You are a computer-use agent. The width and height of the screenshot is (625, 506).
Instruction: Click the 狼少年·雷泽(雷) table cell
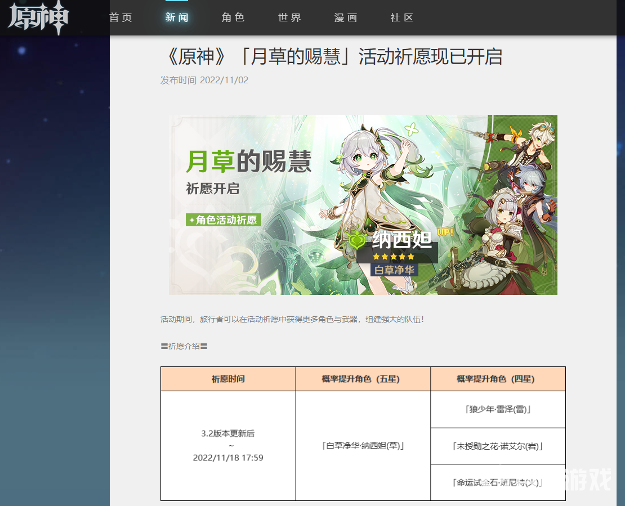click(498, 410)
